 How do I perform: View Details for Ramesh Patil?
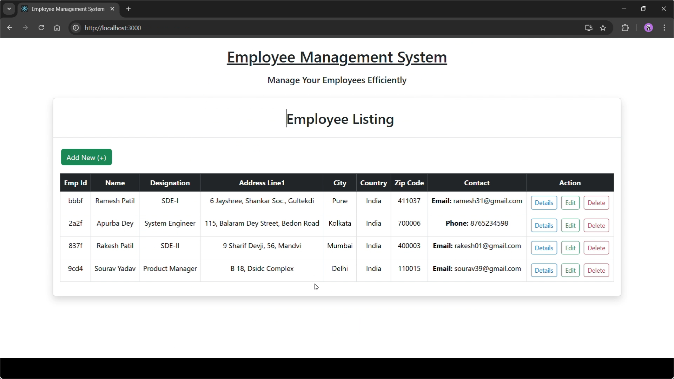coord(544,202)
